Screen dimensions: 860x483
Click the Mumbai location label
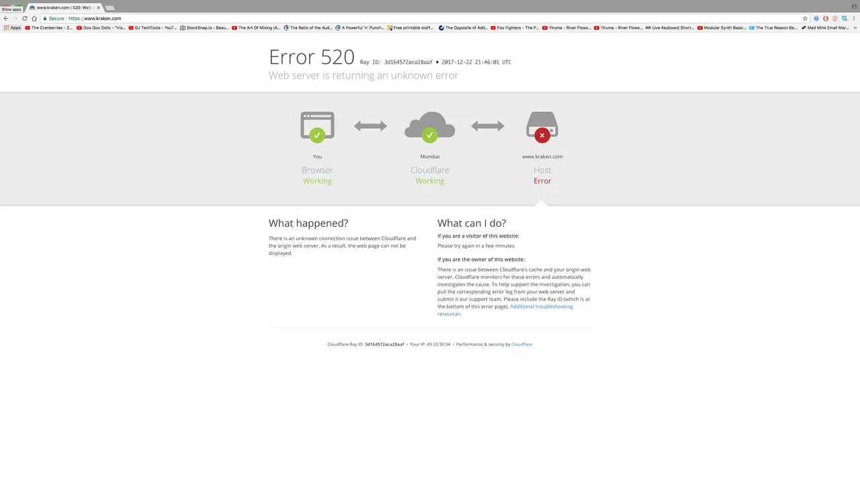coord(430,156)
